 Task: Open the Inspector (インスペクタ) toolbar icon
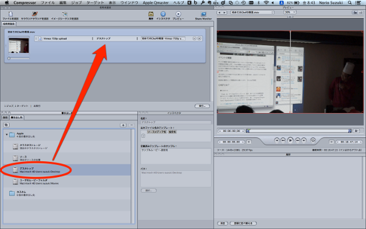pyautogui.click(x=163, y=14)
